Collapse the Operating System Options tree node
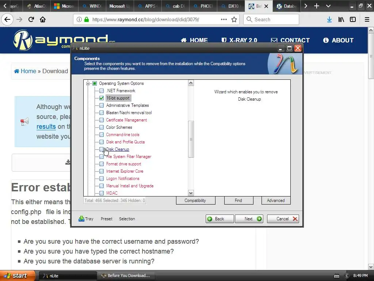 pos(88,83)
